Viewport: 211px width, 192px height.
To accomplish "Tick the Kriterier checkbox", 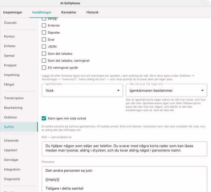I will click(x=44, y=25).
